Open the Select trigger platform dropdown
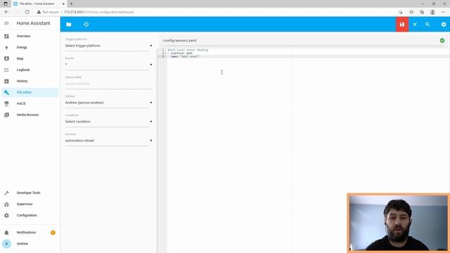Screen dimensions: 450x253 108,46
